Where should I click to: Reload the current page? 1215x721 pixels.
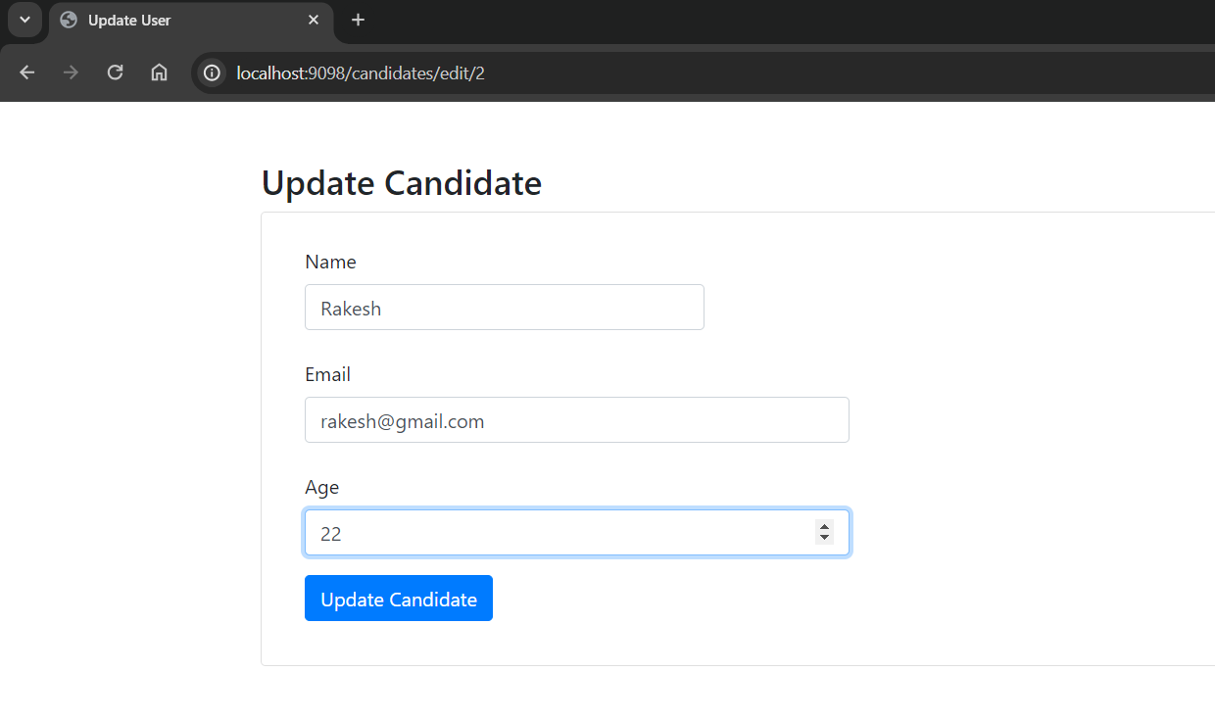[x=115, y=72]
